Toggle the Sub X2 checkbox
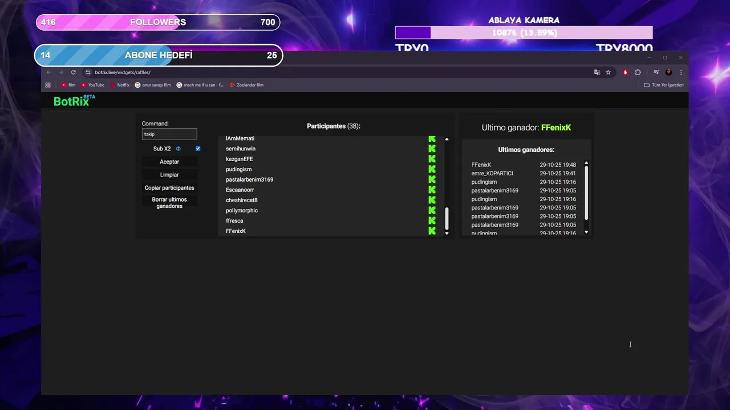 tap(198, 149)
